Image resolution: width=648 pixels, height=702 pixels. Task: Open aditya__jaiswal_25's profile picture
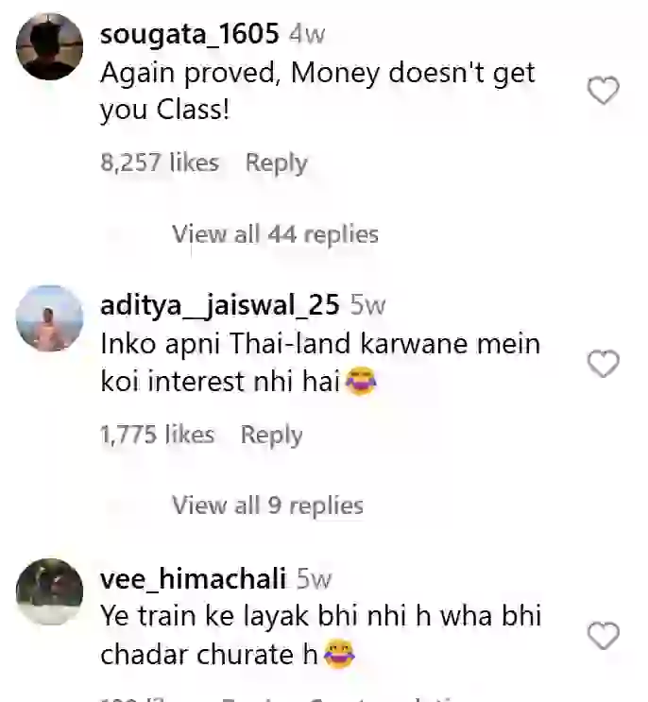coord(49,318)
